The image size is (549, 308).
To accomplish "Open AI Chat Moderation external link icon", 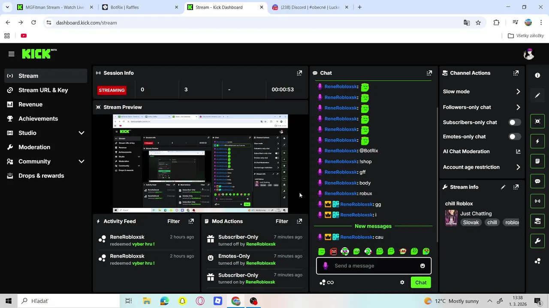I will pyautogui.click(x=518, y=151).
